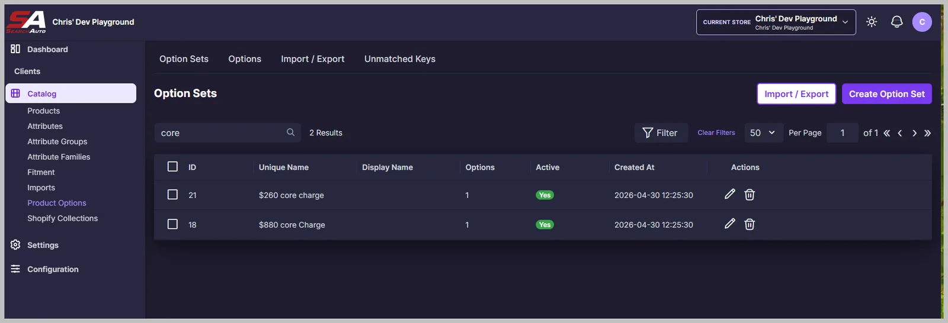Delete the $880 core Charge row

(x=750, y=224)
